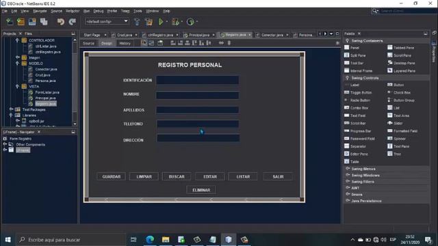Run the project with green play icon
This screenshot has height=246, width=438.
[x=161, y=21]
